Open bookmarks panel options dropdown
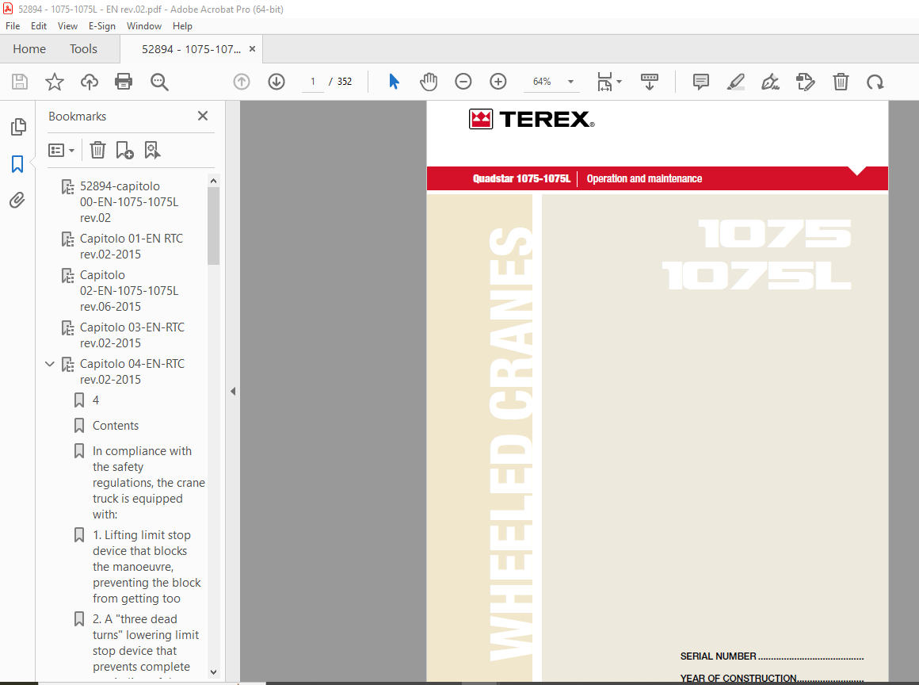 pyautogui.click(x=61, y=150)
